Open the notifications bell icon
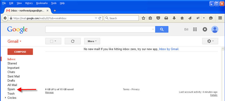This screenshot has height=101, width=225. click(x=205, y=29)
